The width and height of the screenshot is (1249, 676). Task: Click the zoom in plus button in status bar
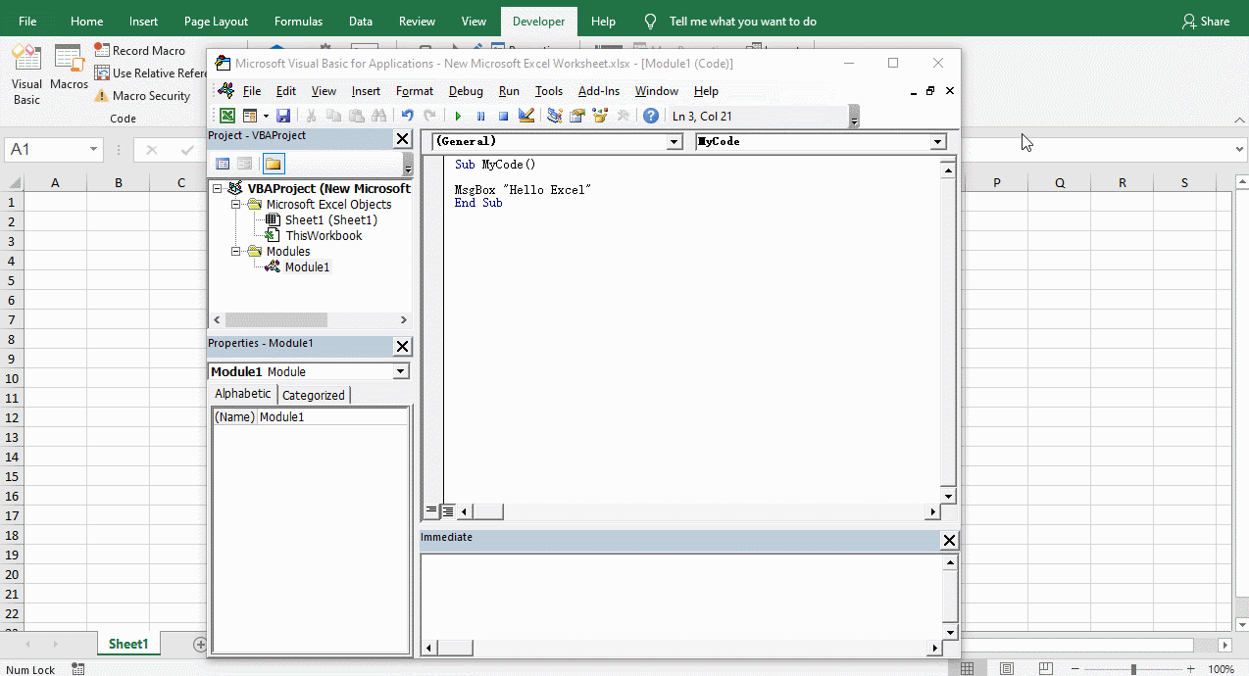coord(1189,669)
